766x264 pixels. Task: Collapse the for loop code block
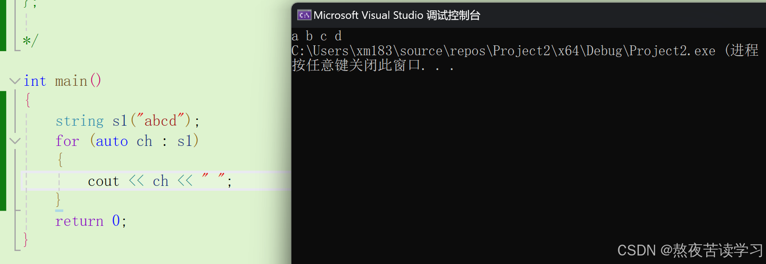[x=15, y=141]
